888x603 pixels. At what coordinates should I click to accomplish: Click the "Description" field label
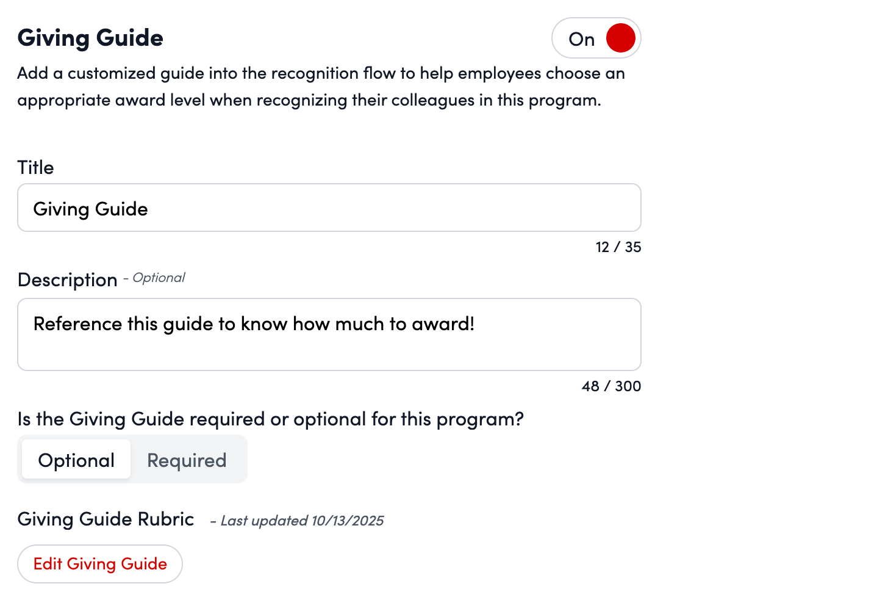(x=67, y=280)
